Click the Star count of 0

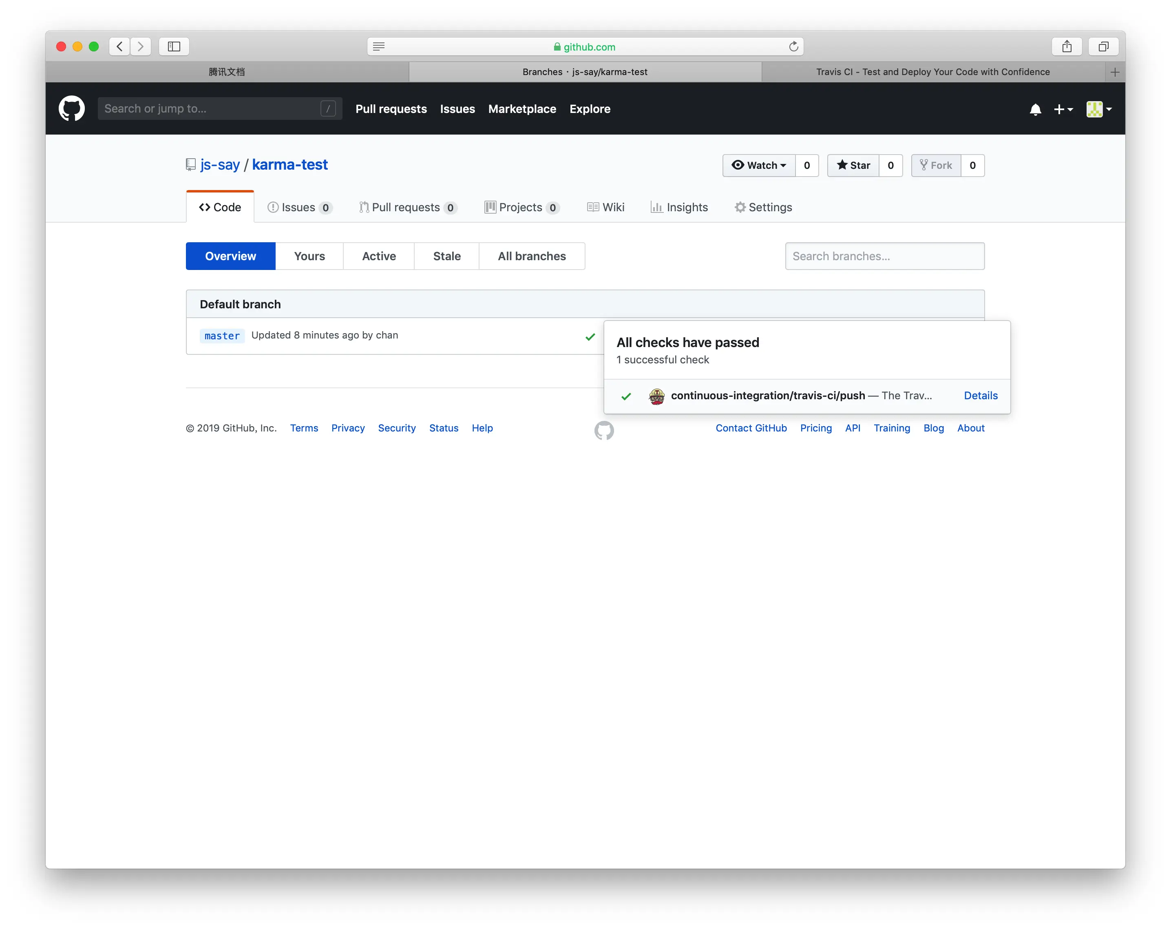[x=891, y=166]
